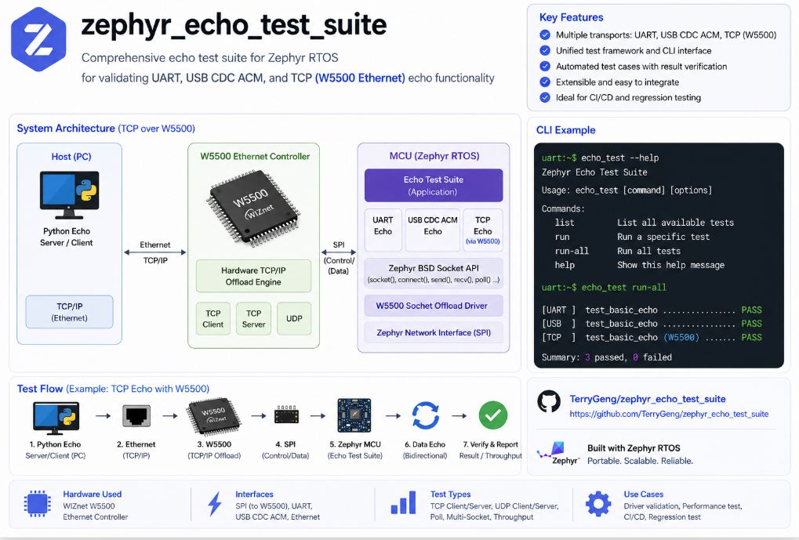The image size is (799, 540).
Task: Open the TerryGeng/zephyr_echo_test_suite repository link
Action: 647,399
